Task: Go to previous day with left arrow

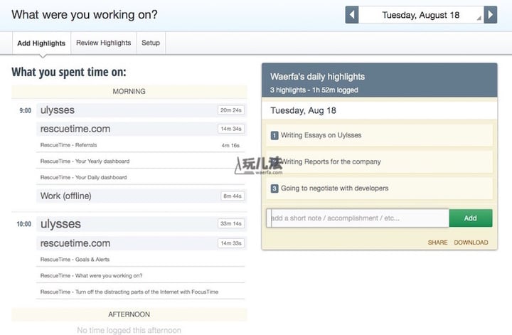Action: click(x=352, y=15)
